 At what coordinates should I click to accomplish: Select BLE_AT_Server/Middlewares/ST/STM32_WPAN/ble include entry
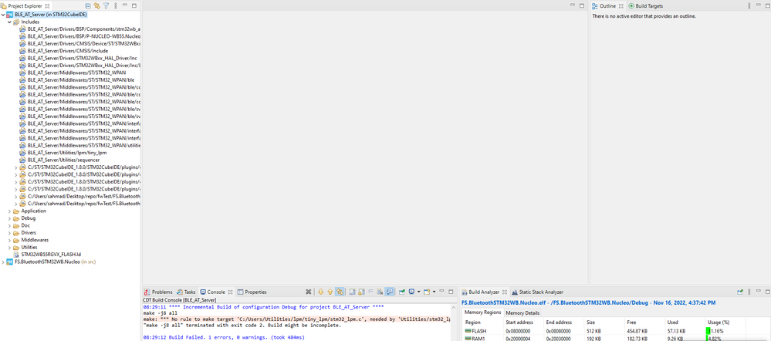[80, 79]
